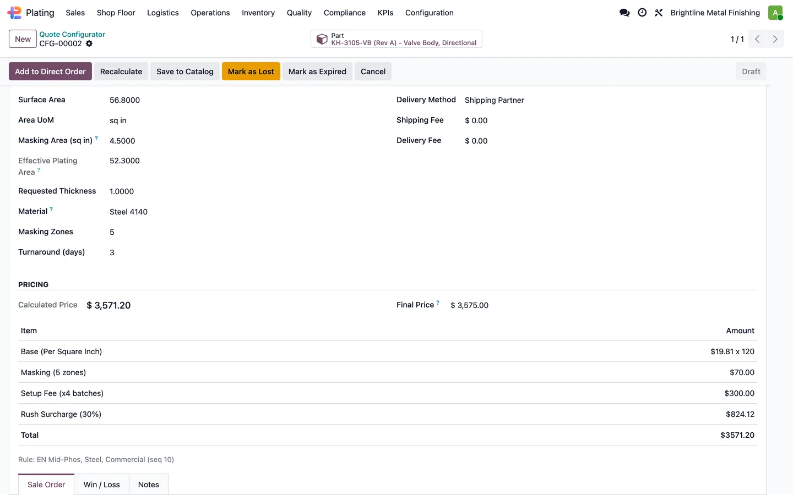Open the Logistics menu
Image resolution: width=793 pixels, height=495 pixels.
[163, 13]
